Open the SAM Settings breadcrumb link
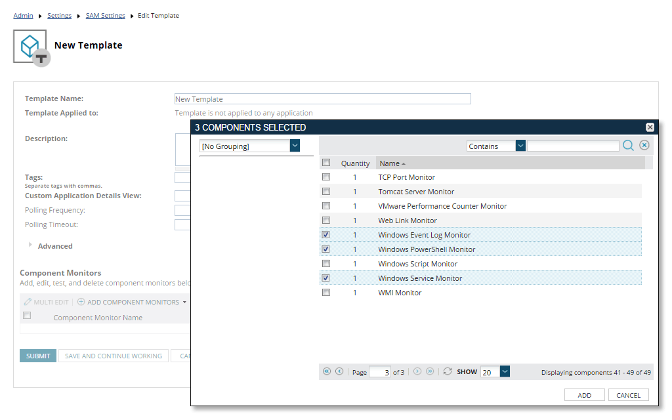 click(105, 15)
